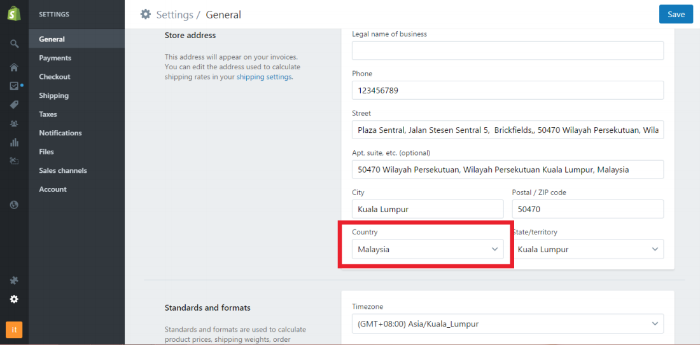Open Customers people icon
Screen dimensions: 700x345
(14, 123)
